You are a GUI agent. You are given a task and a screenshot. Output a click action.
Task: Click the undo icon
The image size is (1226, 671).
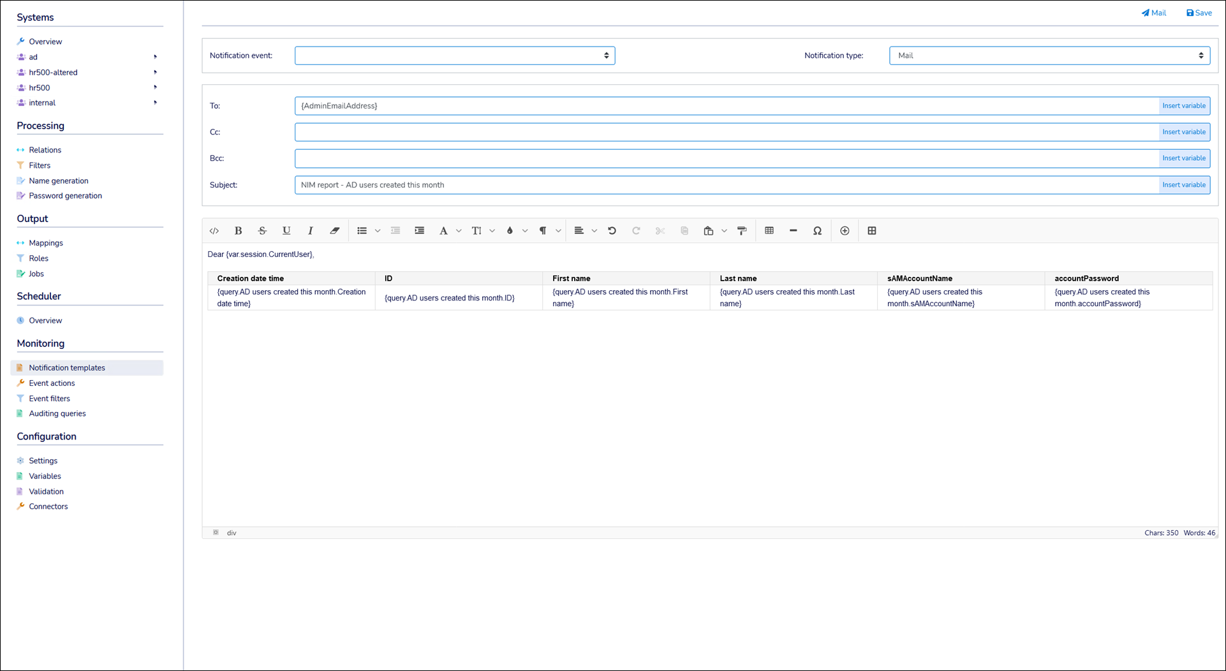(x=612, y=231)
